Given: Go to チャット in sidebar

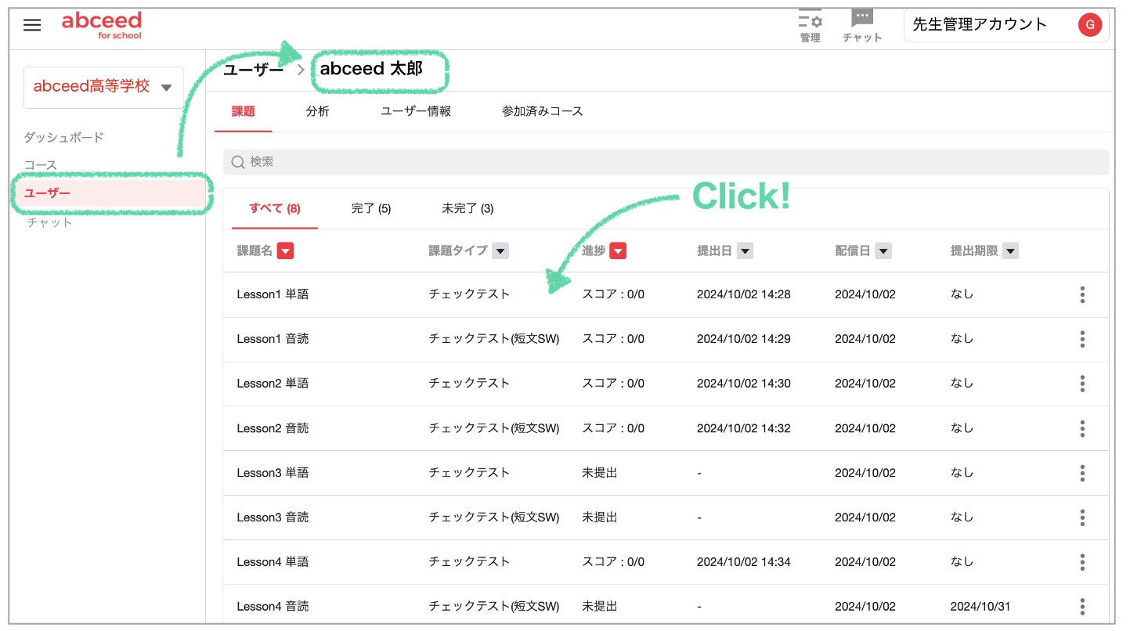Looking at the screenshot, I should point(49,222).
